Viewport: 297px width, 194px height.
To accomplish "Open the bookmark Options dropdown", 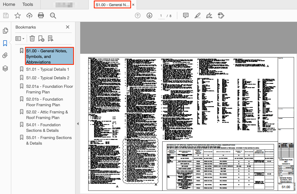I will tap(20, 38).
